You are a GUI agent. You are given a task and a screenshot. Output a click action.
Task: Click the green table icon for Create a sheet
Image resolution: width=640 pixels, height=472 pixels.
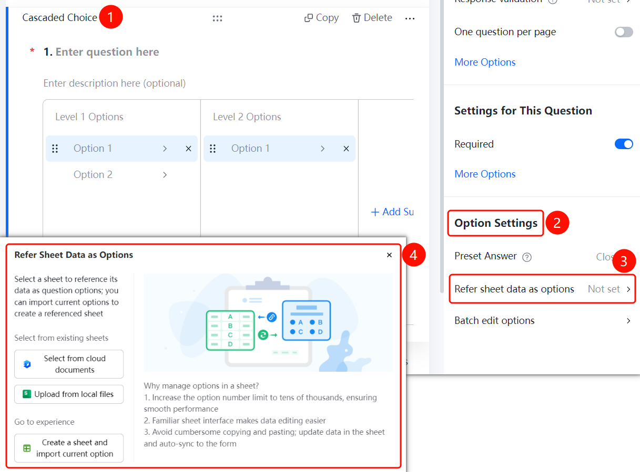pos(27,448)
